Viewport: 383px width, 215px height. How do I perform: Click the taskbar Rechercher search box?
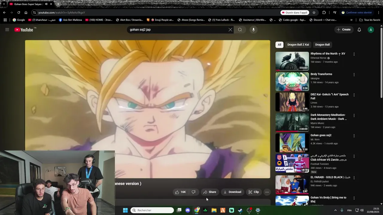[152, 210]
